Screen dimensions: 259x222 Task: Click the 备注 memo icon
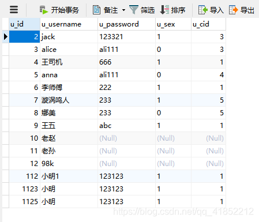[96, 10]
